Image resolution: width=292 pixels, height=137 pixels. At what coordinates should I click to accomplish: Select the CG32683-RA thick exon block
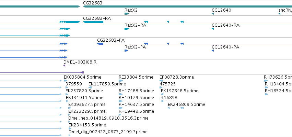[x=93, y=22]
